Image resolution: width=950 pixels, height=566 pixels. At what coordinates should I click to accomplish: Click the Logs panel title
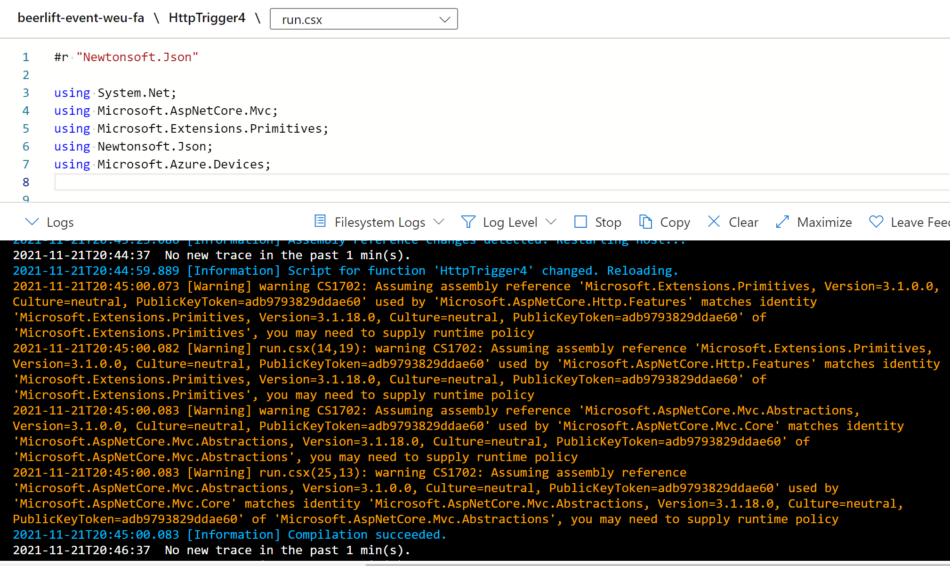61,222
